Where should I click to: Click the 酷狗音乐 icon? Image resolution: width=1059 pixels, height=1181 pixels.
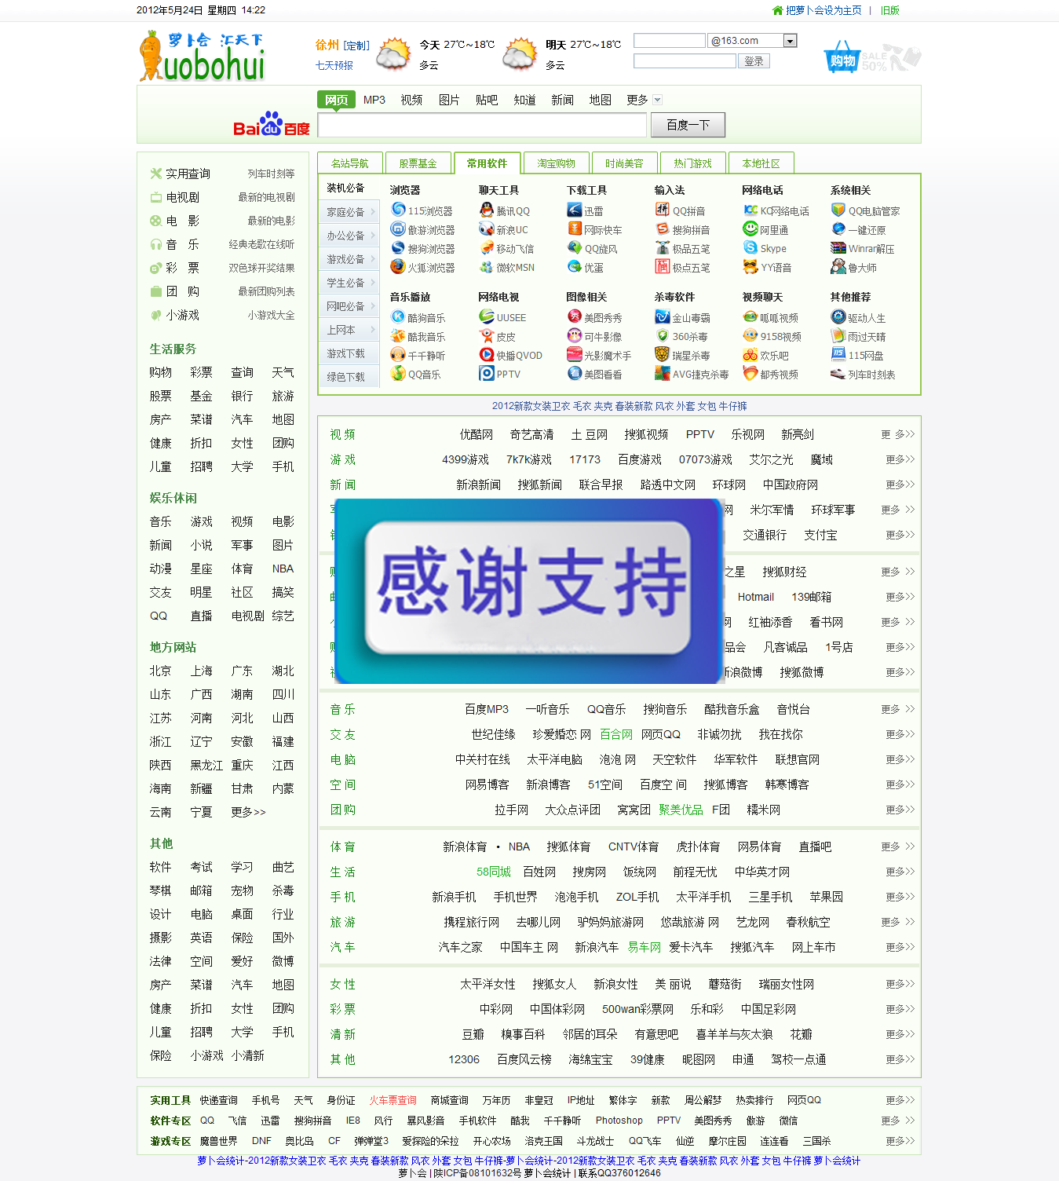(x=398, y=316)
